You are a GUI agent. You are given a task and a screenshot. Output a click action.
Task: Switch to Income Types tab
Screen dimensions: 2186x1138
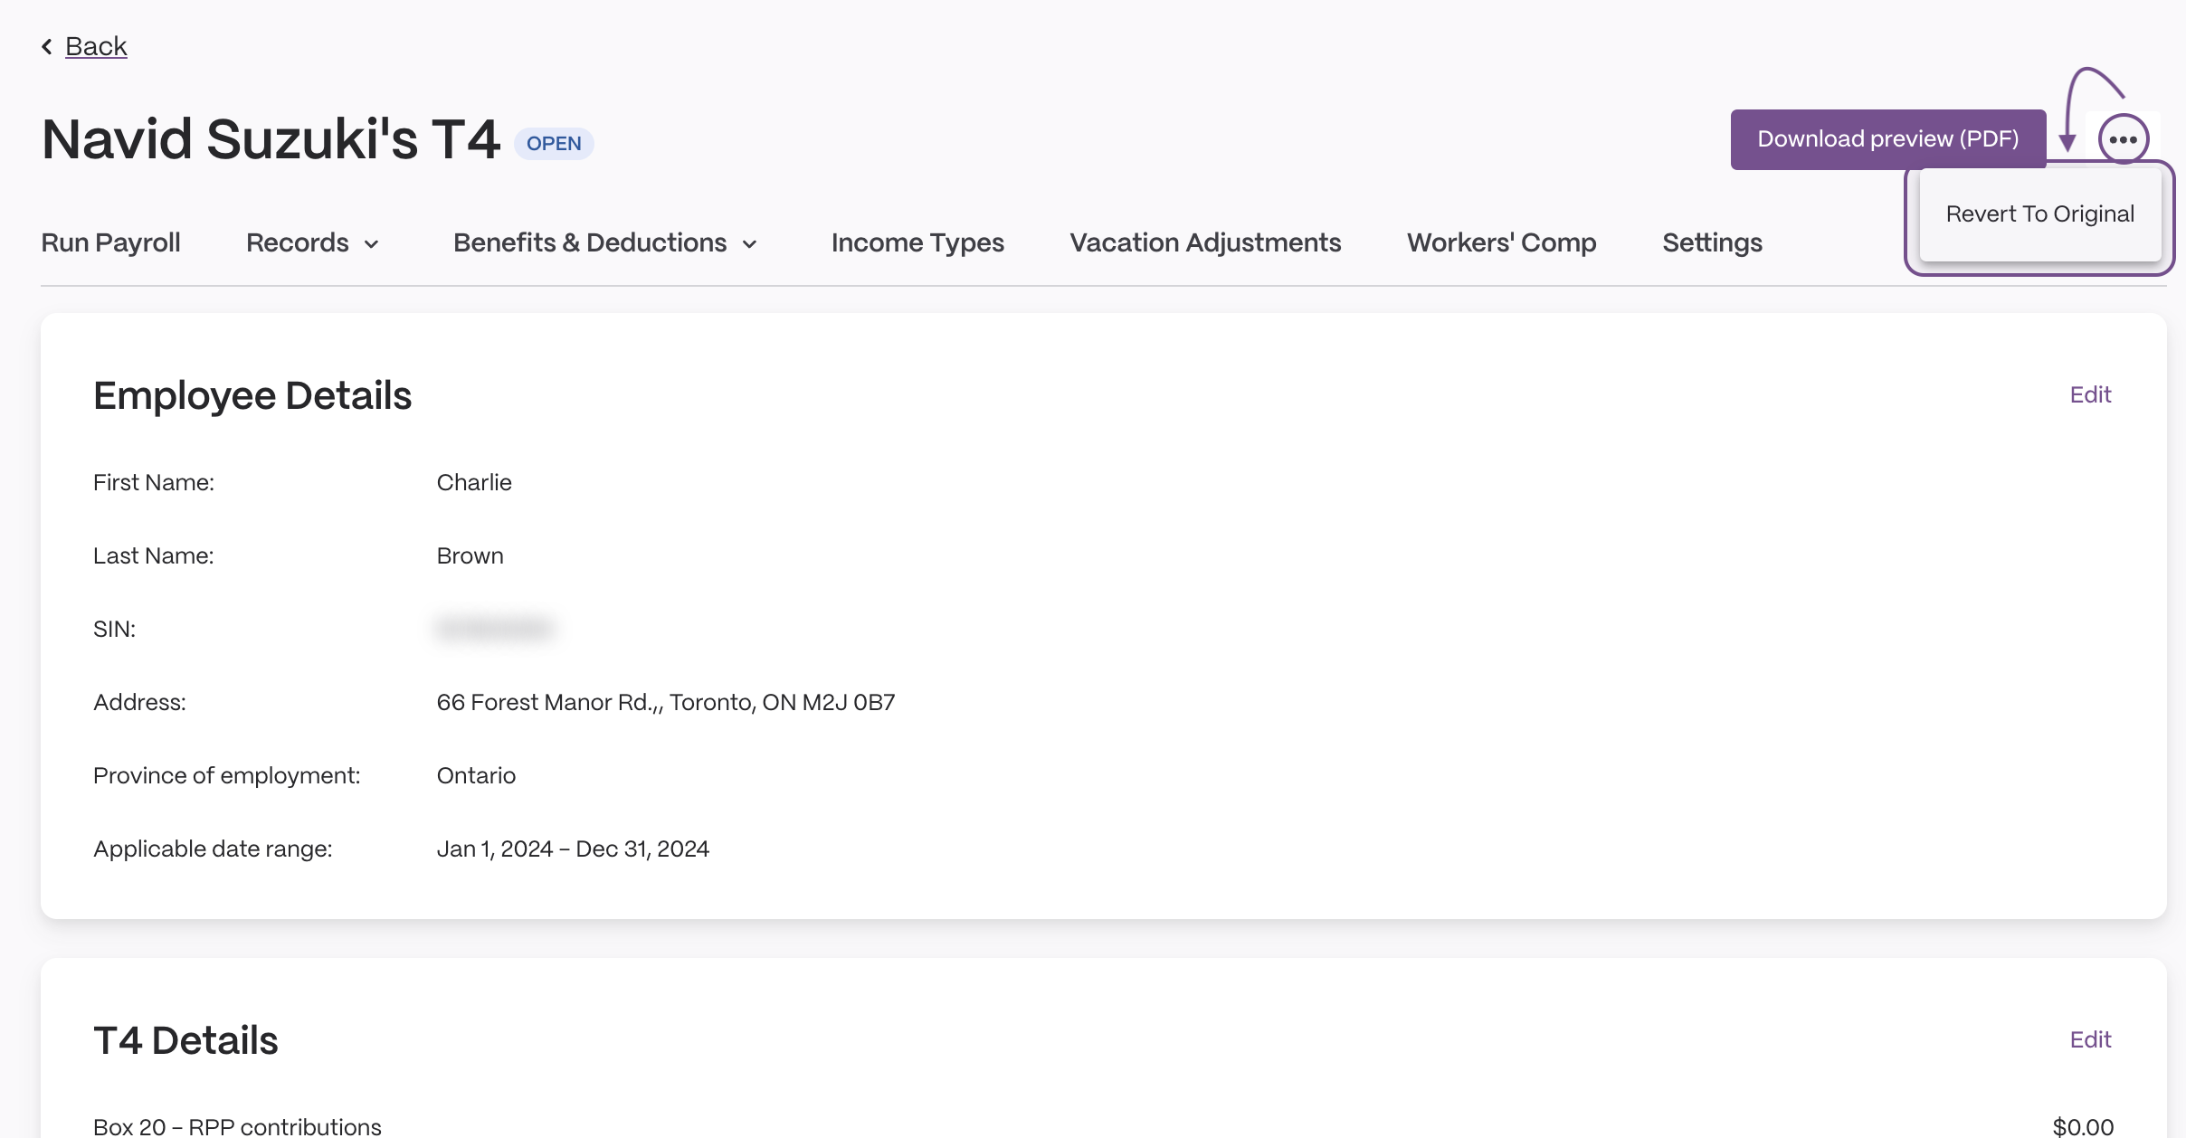coord(917,242)
